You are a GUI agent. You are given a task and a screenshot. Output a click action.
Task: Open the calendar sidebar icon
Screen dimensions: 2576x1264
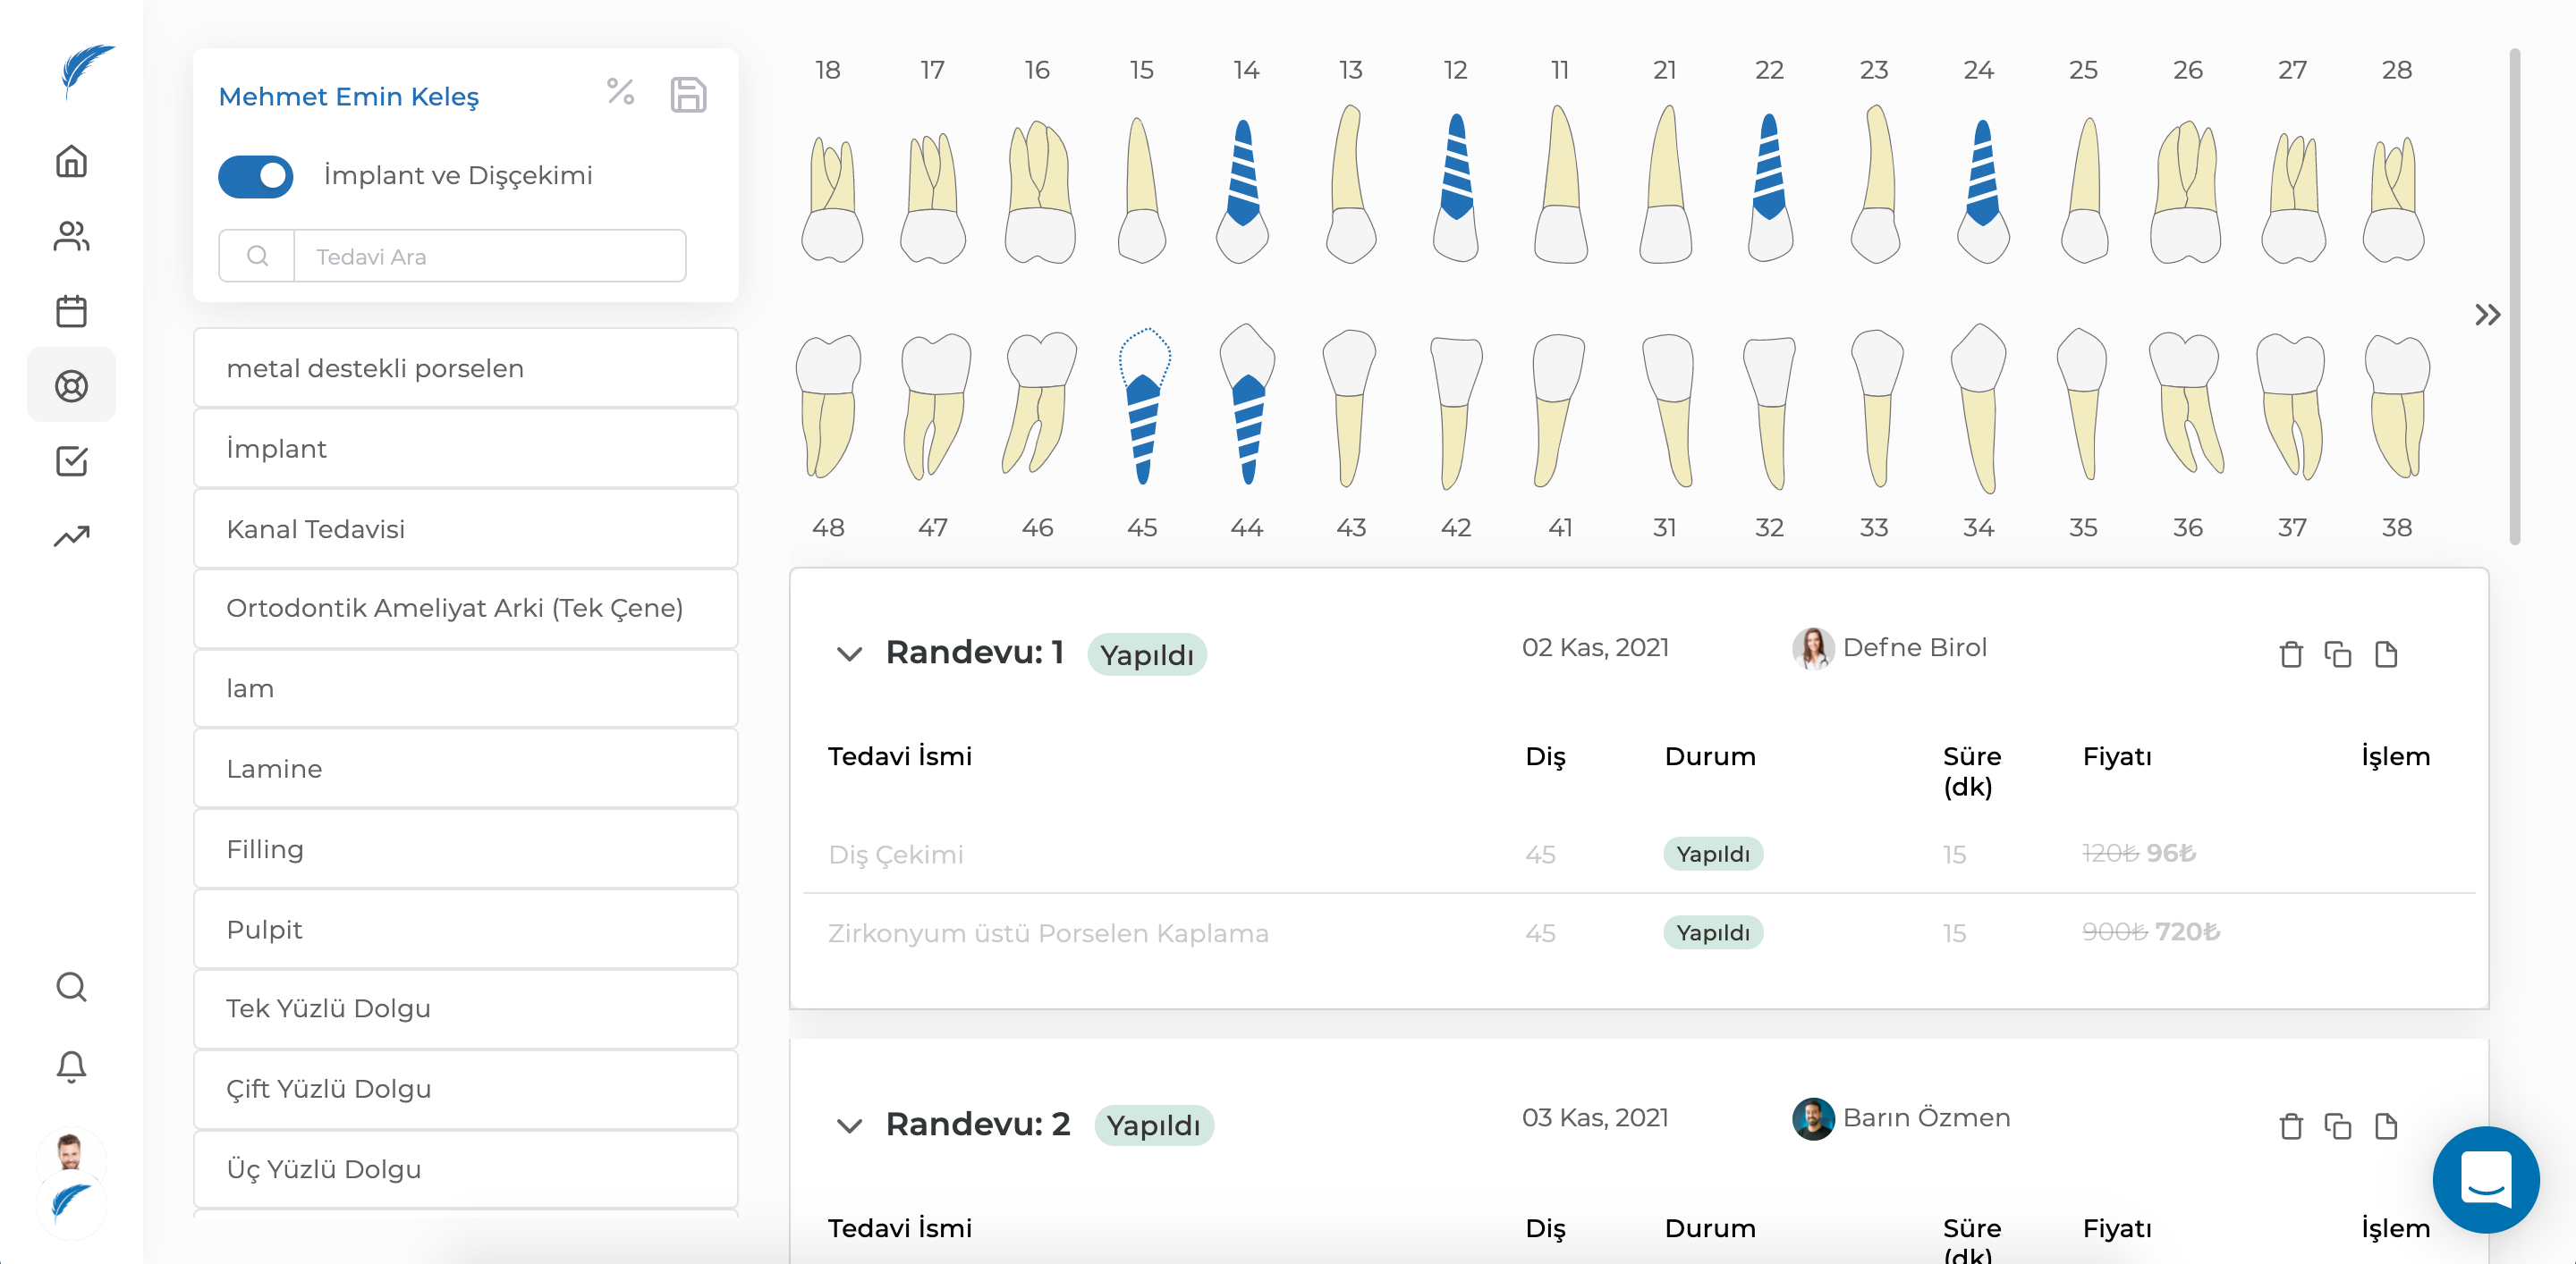click(71, 312)
